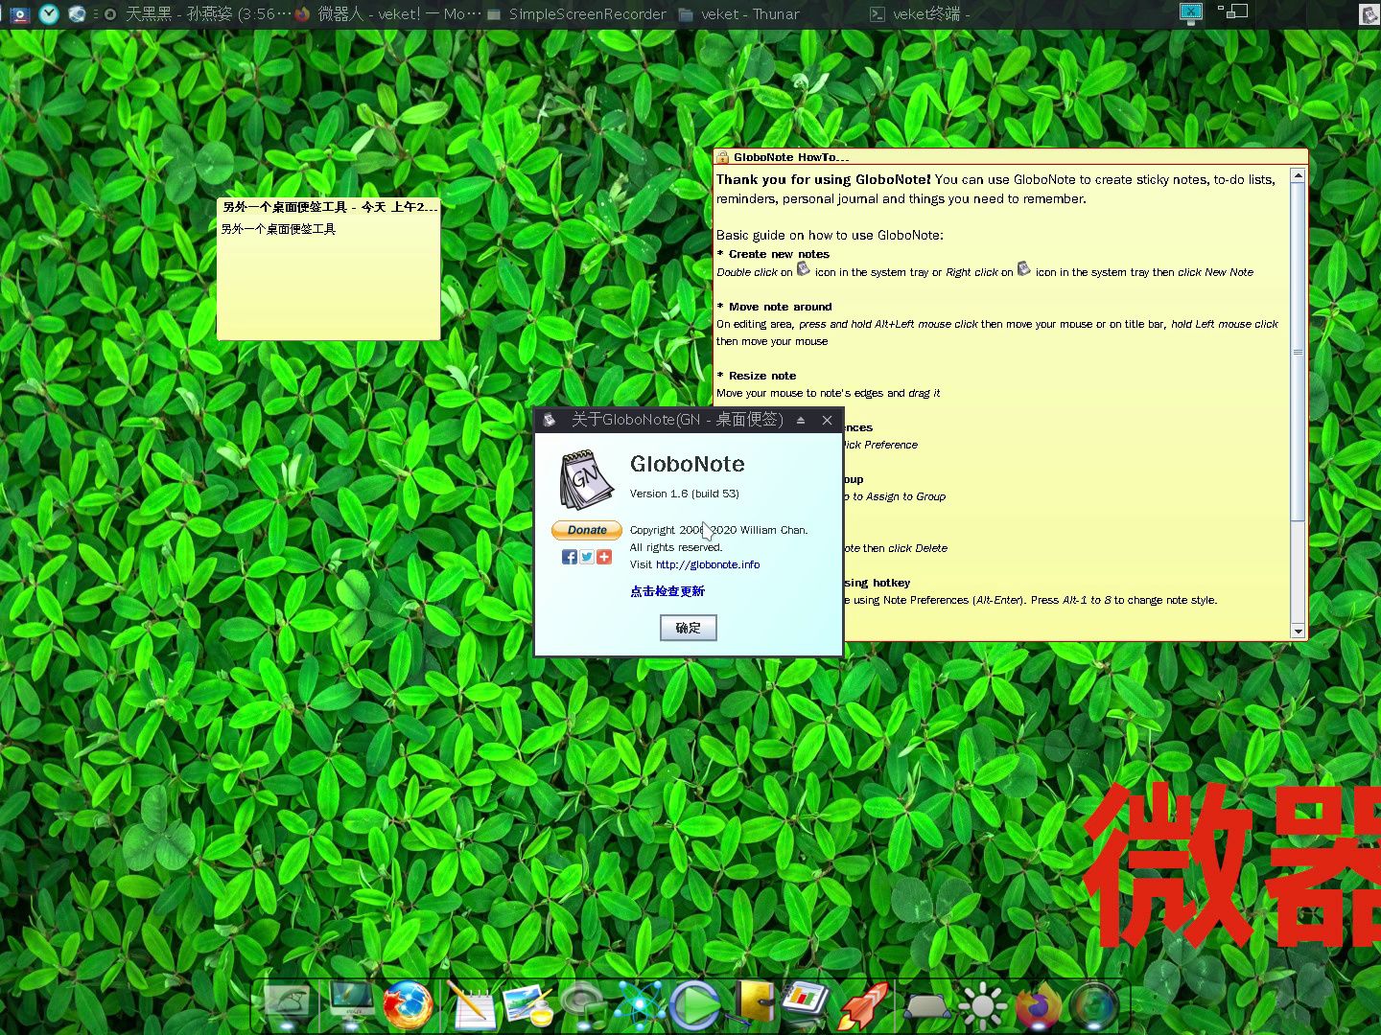The image size is (1381, 1035).
Task: Click the red plus share icon
Action: pos(604,557)
